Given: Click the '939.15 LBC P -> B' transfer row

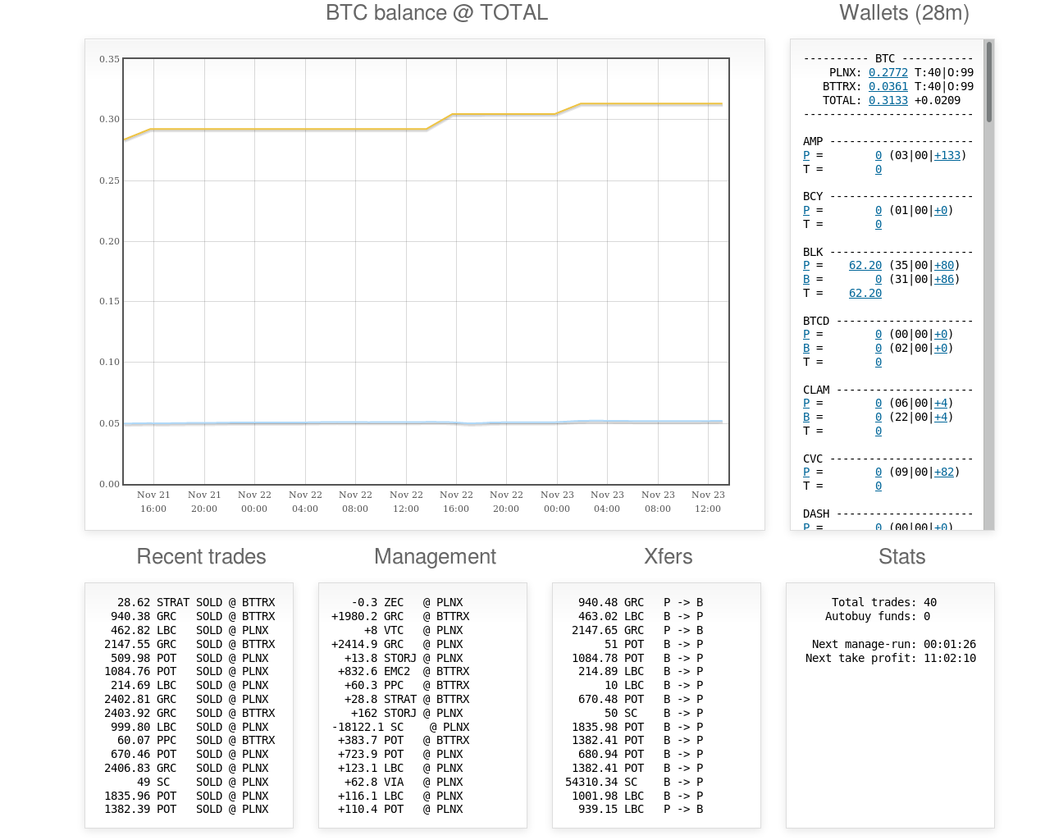Looking at the screenshot, I should pos(641,809).
